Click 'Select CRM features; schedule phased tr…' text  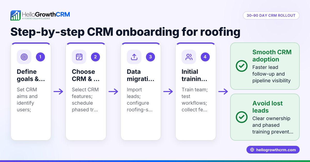click(85, 100)
